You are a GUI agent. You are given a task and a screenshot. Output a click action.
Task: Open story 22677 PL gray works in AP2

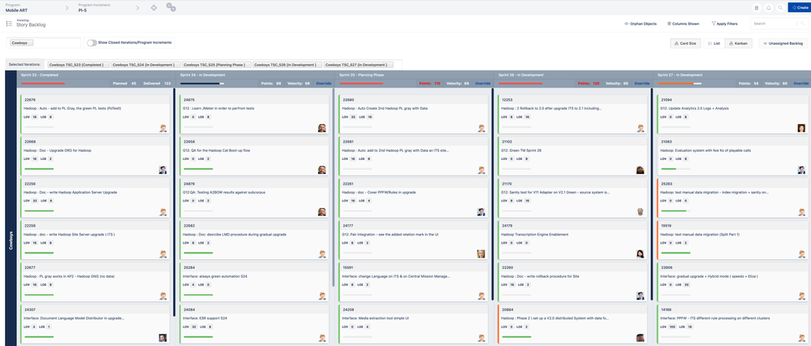click(x=68, y=276)
